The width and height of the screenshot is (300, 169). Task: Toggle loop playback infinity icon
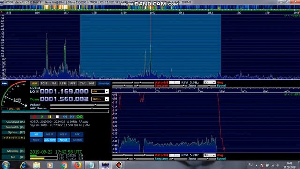coord(80,117)
